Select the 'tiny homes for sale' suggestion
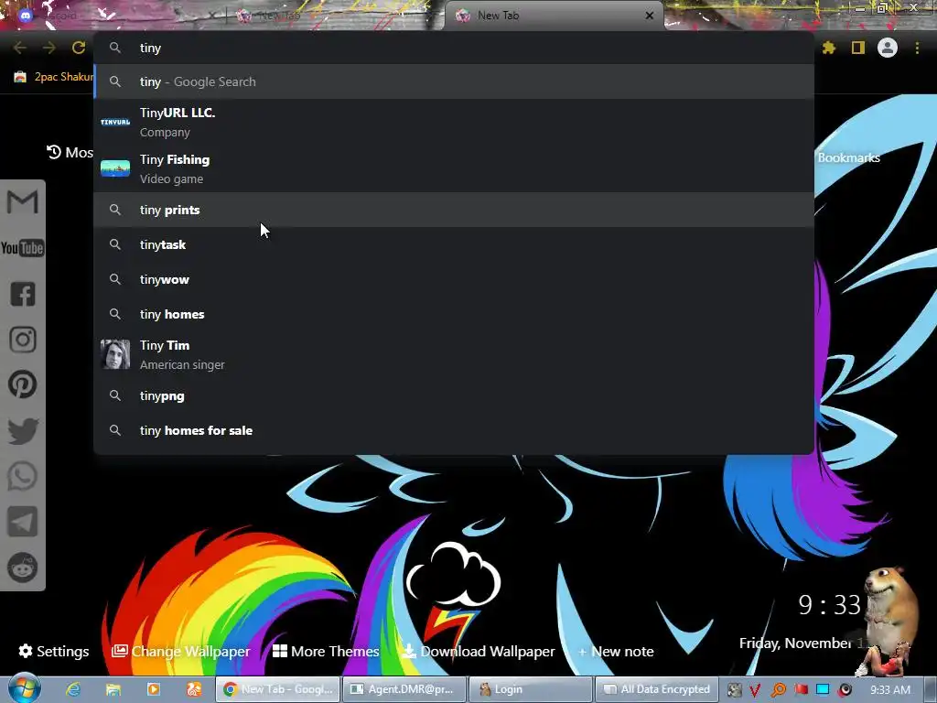 (x=454, y=430)
